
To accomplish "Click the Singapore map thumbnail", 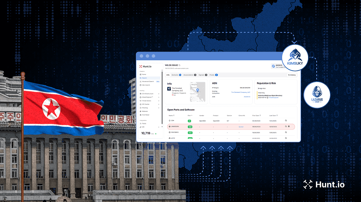I will (198, 92).
